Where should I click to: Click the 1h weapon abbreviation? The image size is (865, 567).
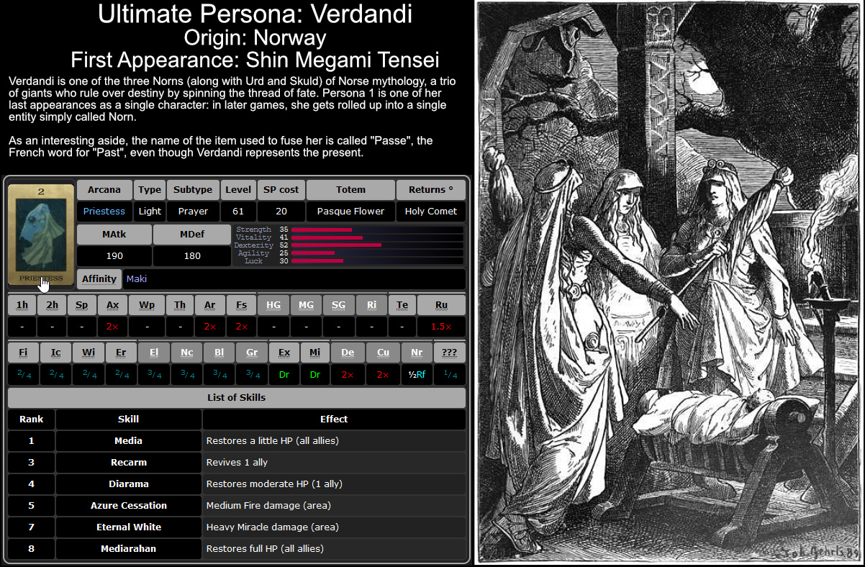pyautogui.click(x=22, y=305)
